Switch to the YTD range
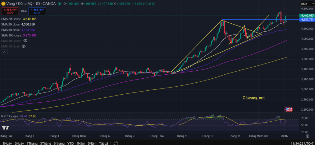This screenshot has height=145, width=315. point(70,143)
